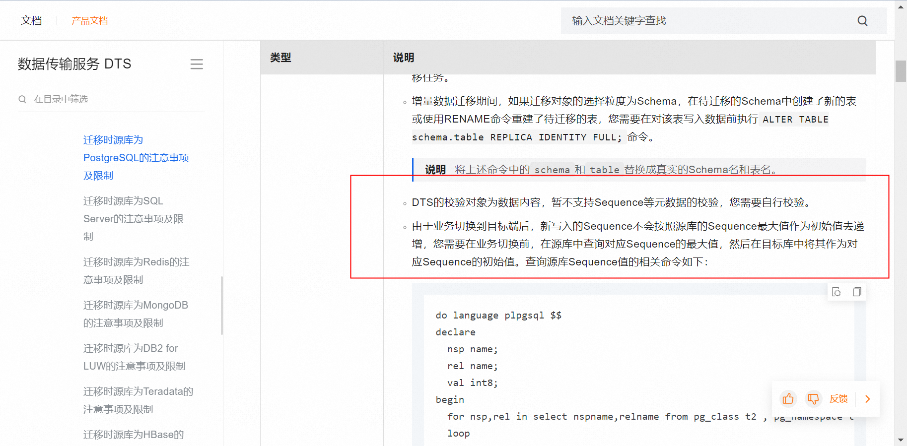Click the page scrollbar thumb

(901, 71)
